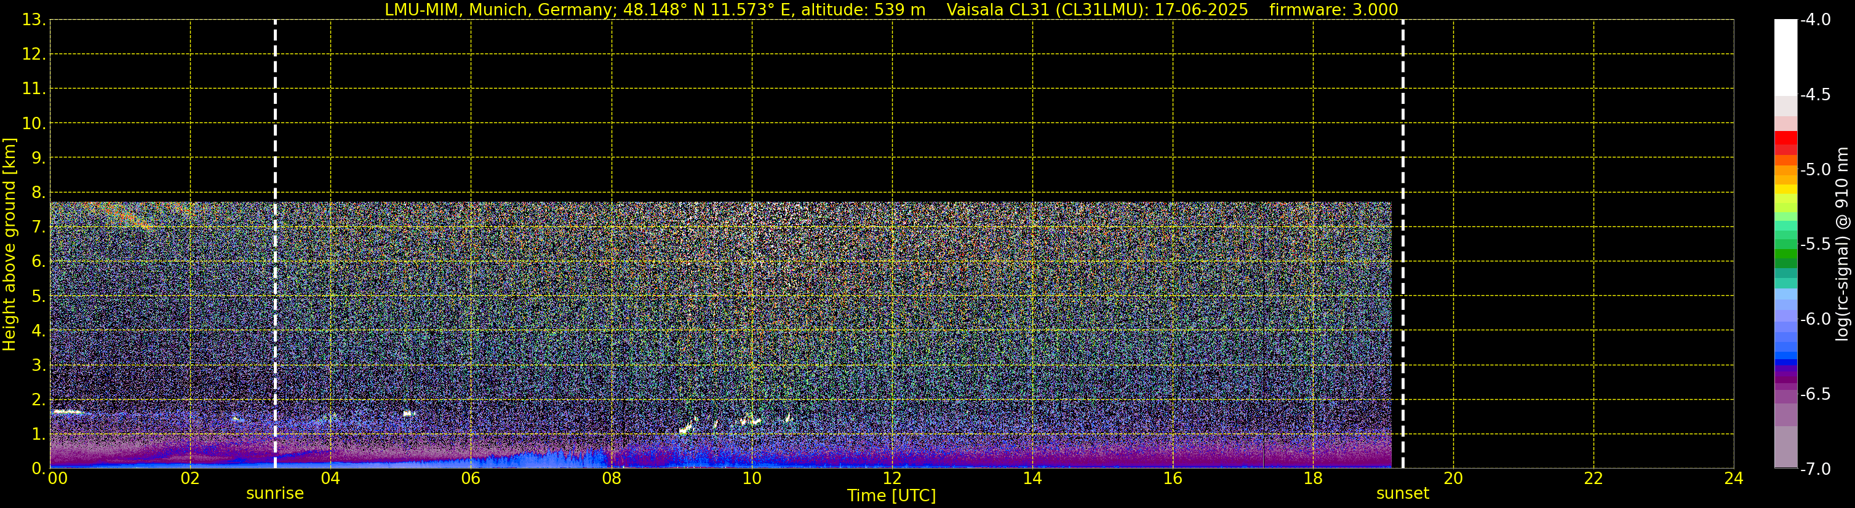This screenshot has width=1855, height=508.
Task: Click the '2.' height tick label
Action: [x=38, y=400]
